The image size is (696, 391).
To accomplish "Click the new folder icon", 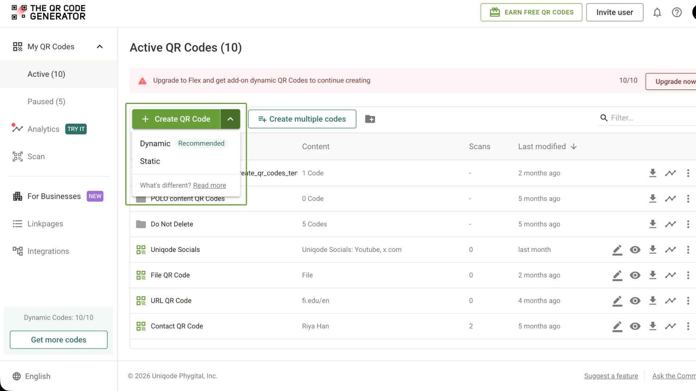I will click(370, 119).
